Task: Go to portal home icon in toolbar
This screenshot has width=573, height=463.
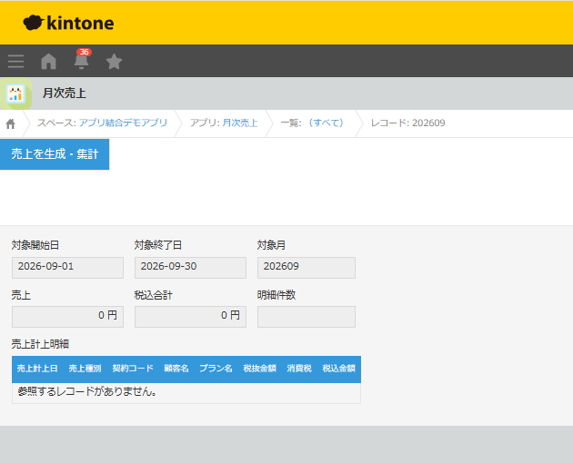Action: pyautogui.click(x=48, y=61)
